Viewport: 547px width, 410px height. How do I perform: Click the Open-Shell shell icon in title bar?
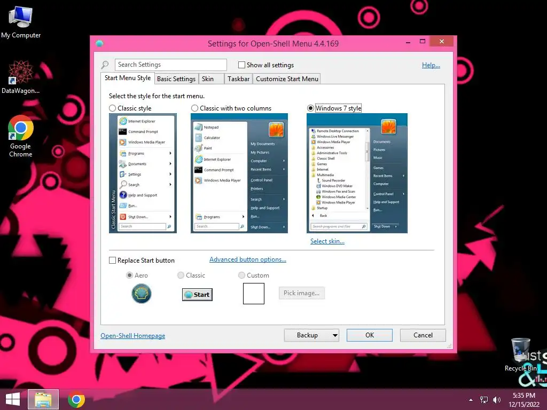pos(99,43)
